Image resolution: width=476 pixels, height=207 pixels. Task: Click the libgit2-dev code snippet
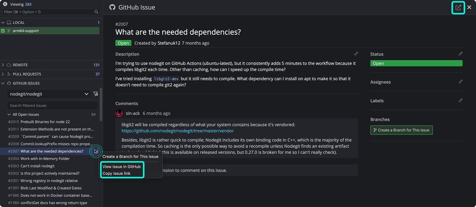point(166,79)
